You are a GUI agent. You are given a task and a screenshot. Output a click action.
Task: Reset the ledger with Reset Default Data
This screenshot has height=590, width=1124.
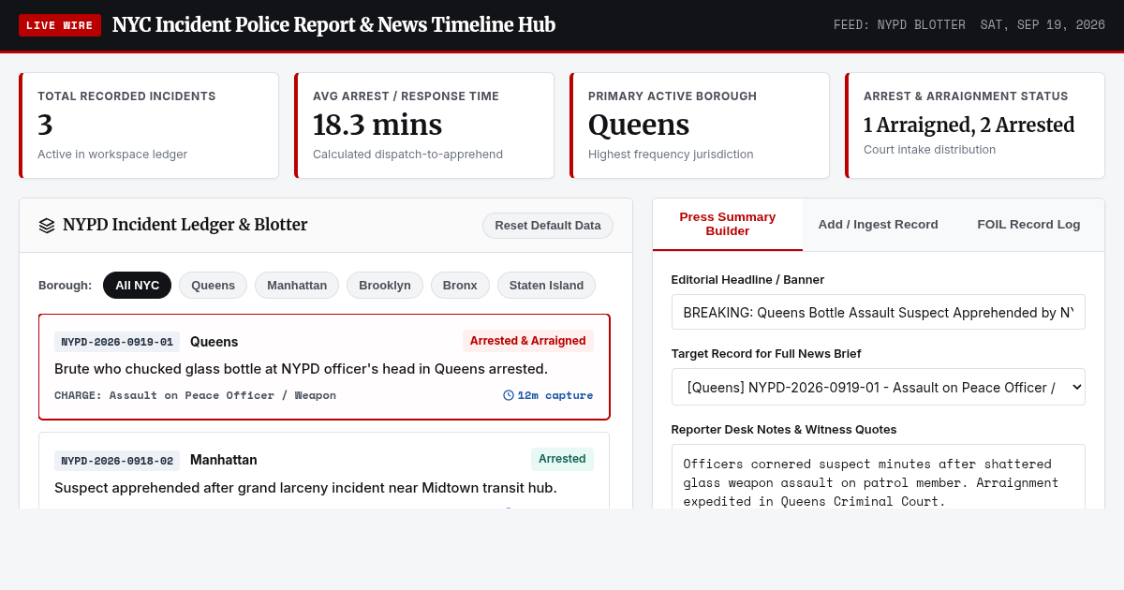click(x=548, y=226)
